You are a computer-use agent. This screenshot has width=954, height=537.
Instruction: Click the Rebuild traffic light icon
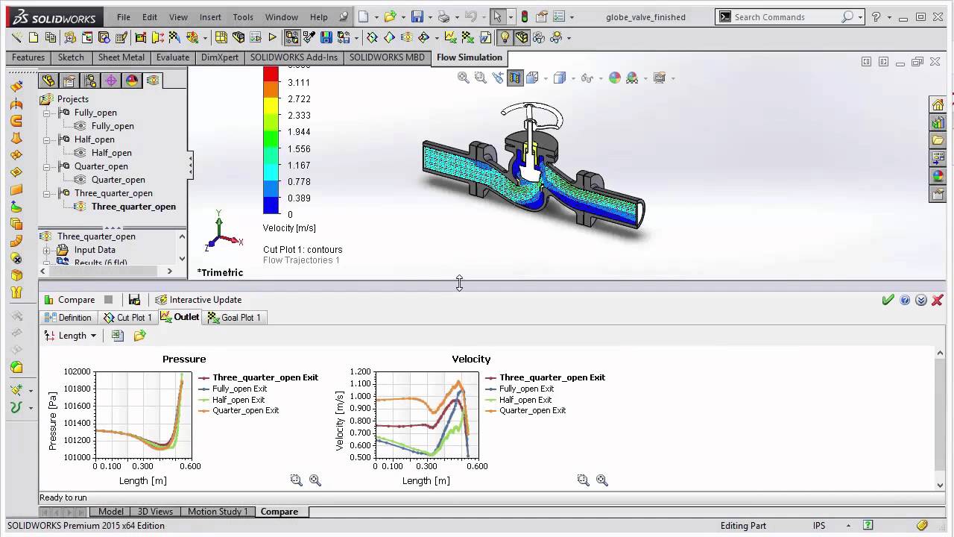(524, 16)
